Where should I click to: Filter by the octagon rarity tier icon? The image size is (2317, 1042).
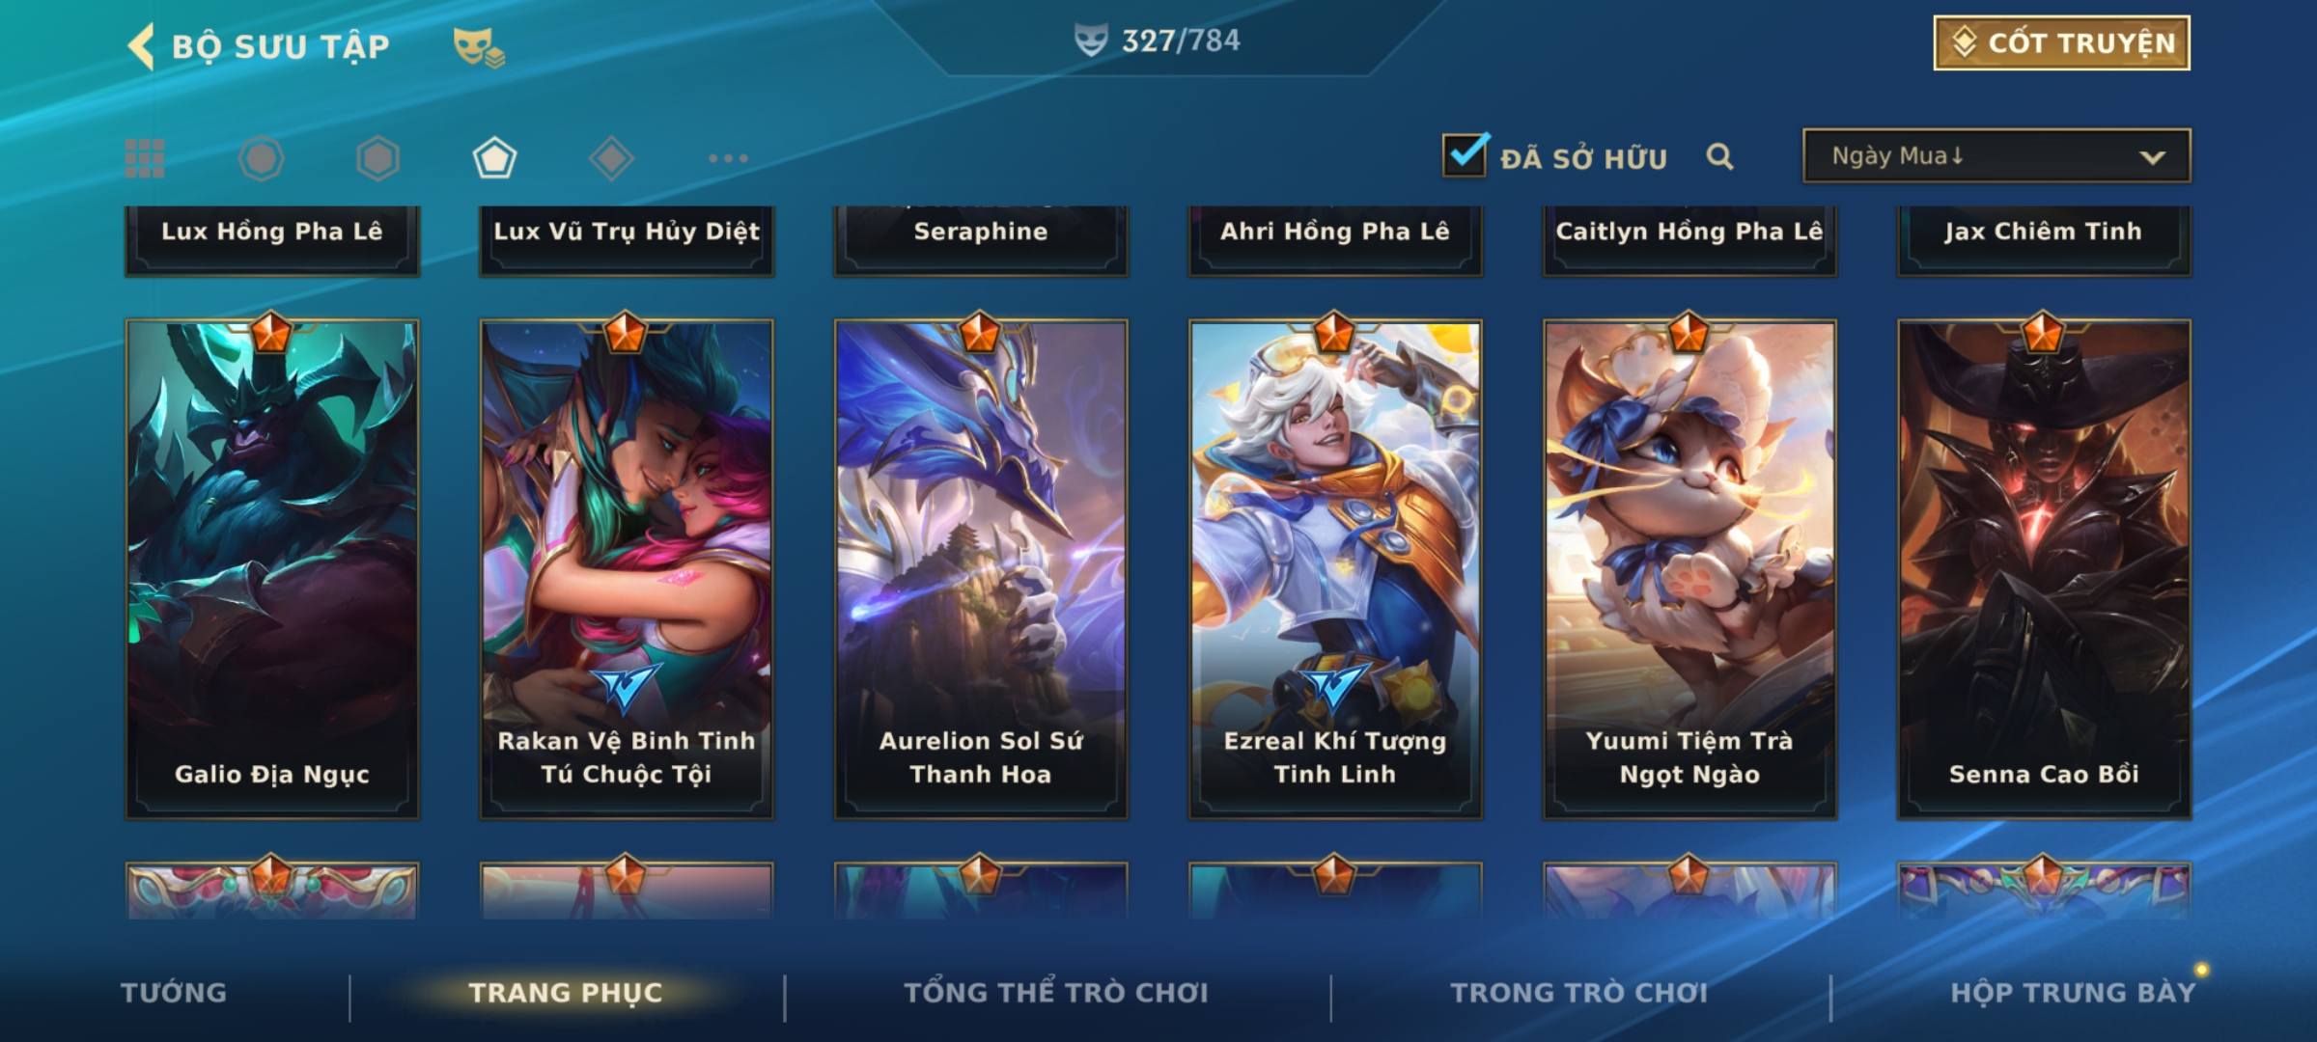point(261,158)
